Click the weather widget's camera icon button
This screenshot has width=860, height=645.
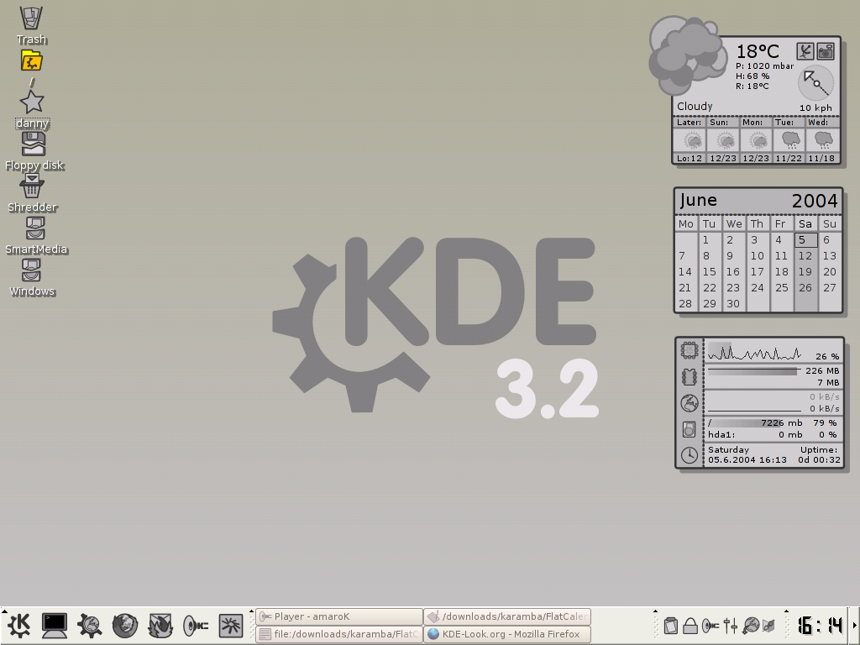(826, 51)
